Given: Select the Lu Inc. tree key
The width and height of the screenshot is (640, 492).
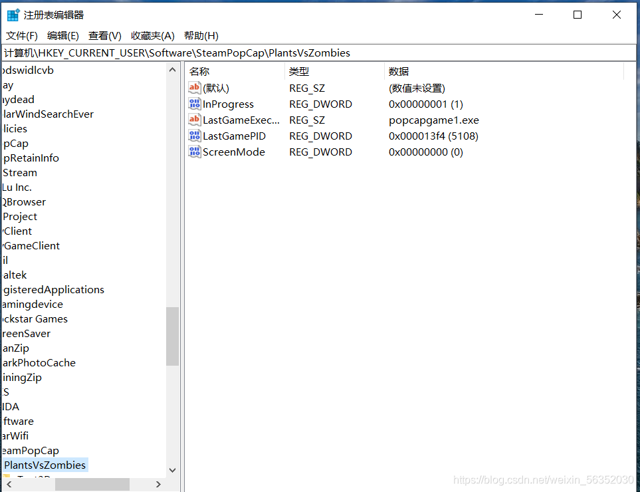Looking at the screenshot, I should point(17,187).
